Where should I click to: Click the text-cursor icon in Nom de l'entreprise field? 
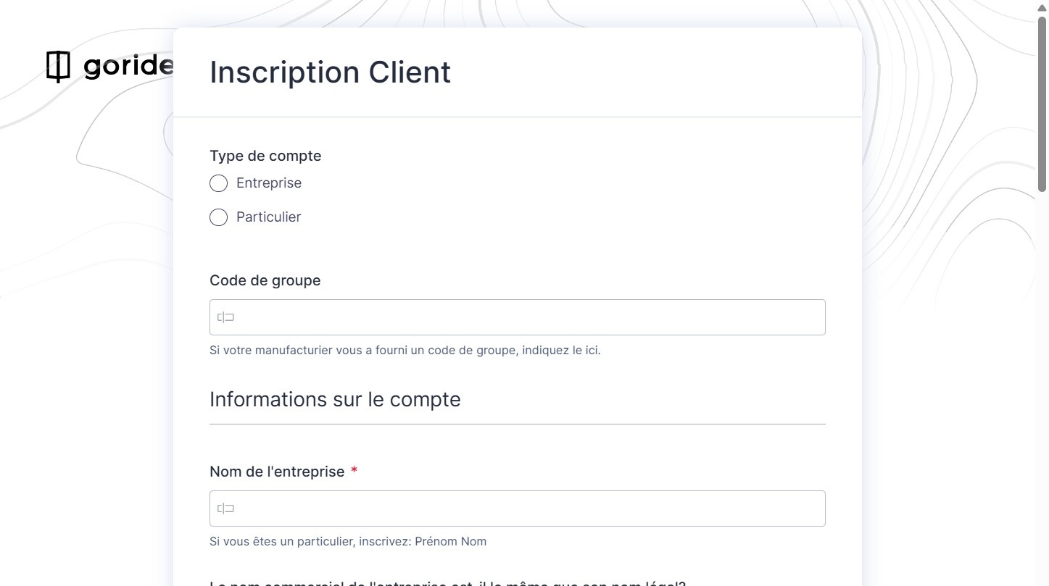point(225,508)
